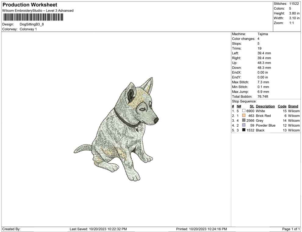Click the 'Powder Blue' description text
Viewport: 302px width, 232px height.
[265, 125]
